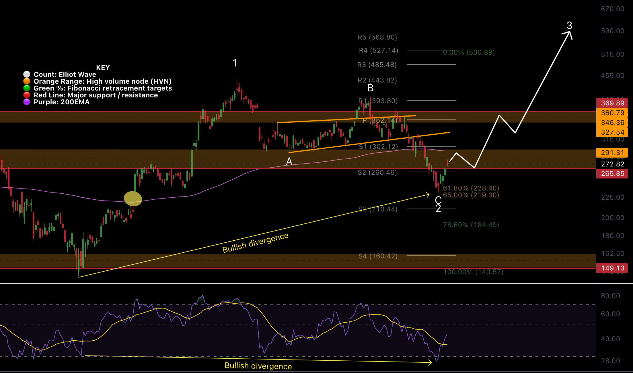Click the 0.00% (500.89) Fibonacci label
This screenshot has width=633, height=373.
coord(469,52)
